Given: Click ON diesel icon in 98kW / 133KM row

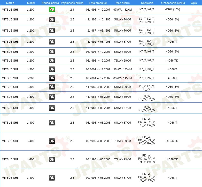Looking at the screenshot, I should [x=52, y=69].
